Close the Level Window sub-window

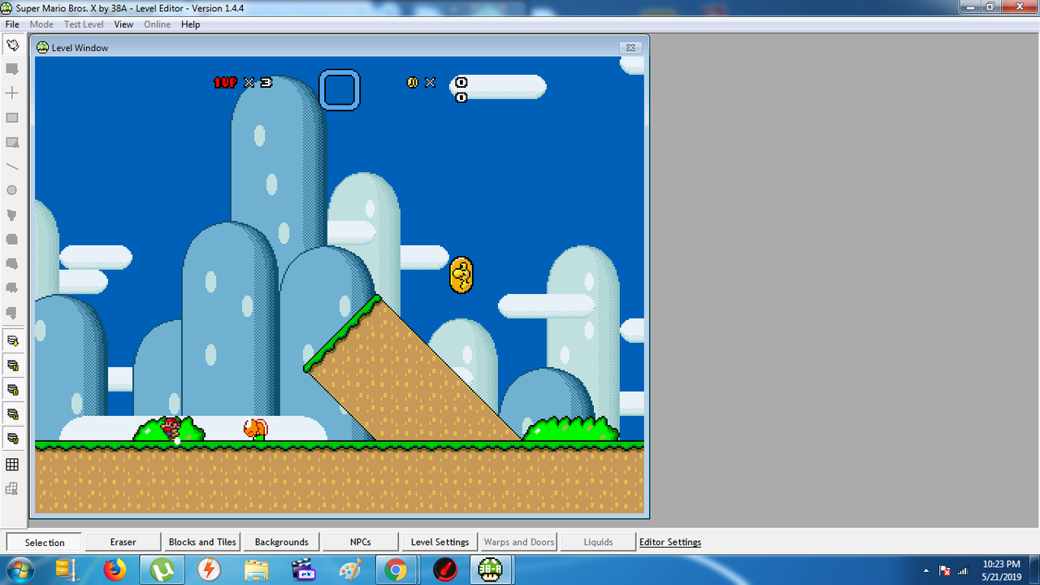point(631,47)
